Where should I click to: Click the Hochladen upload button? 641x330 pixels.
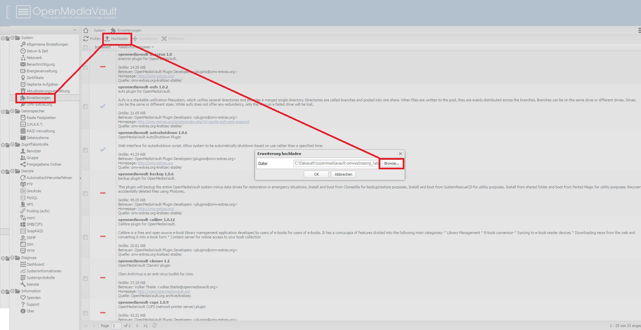click(x=117, y=39)
